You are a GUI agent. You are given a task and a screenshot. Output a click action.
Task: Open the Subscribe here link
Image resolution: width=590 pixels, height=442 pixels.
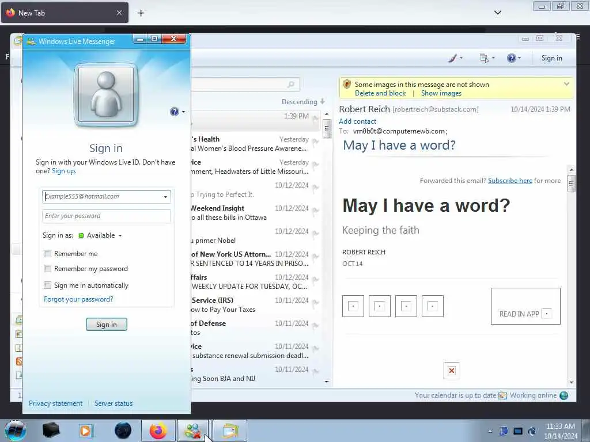[x=510, y=181]
